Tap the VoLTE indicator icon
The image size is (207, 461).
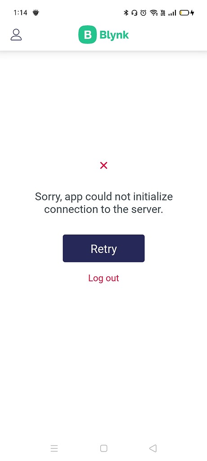click(x=162, y=13)
